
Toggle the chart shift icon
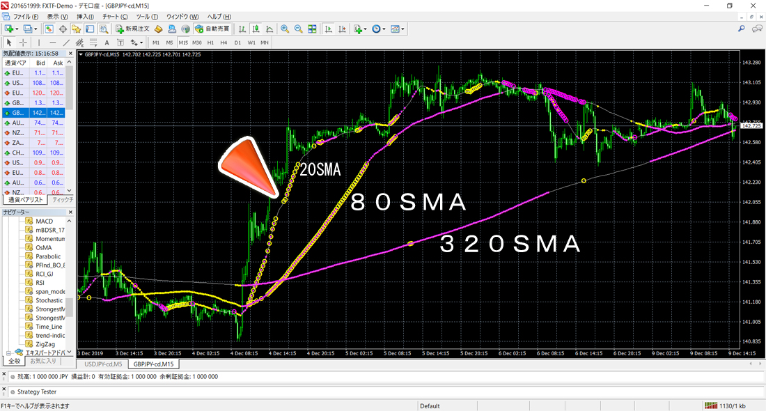[x=342, y=29]
